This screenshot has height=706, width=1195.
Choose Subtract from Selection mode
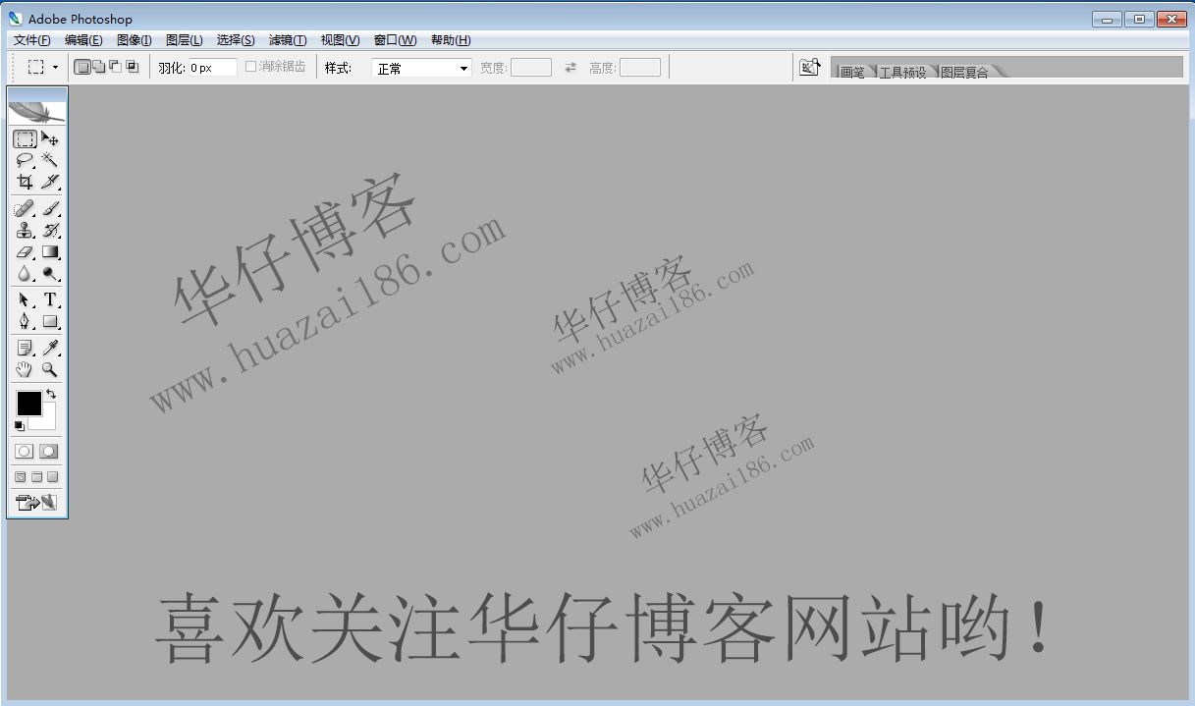(x=115, y=67)
